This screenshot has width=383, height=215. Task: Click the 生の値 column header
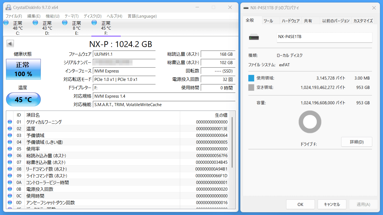(204, 115)
